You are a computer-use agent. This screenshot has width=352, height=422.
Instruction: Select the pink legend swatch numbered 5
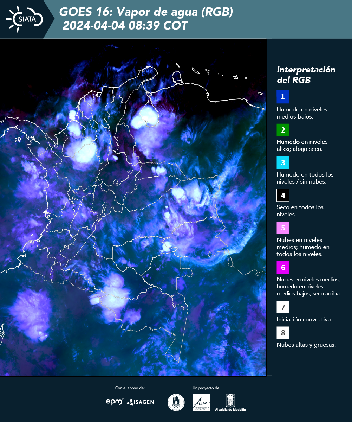click(283, 228)
